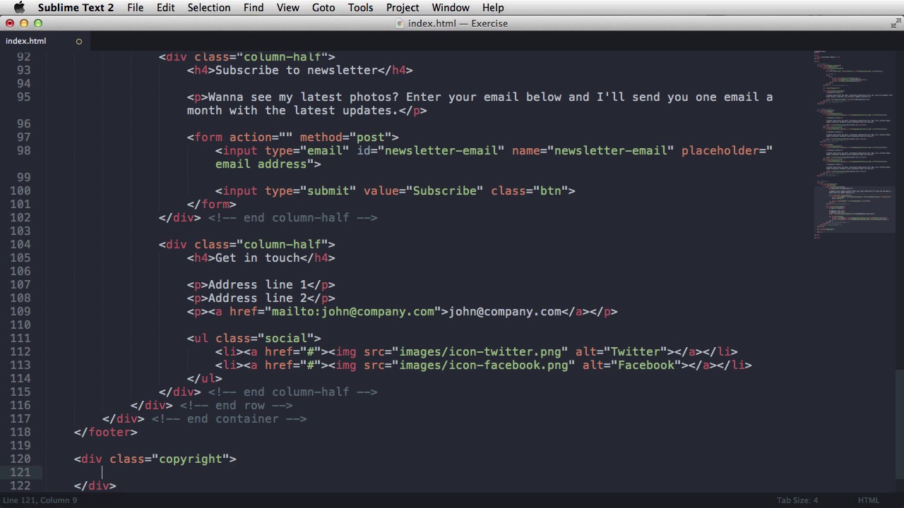Click the text "Subscribe to newsletter"
This screenshot has height=508, width=904.
(297, 70)
